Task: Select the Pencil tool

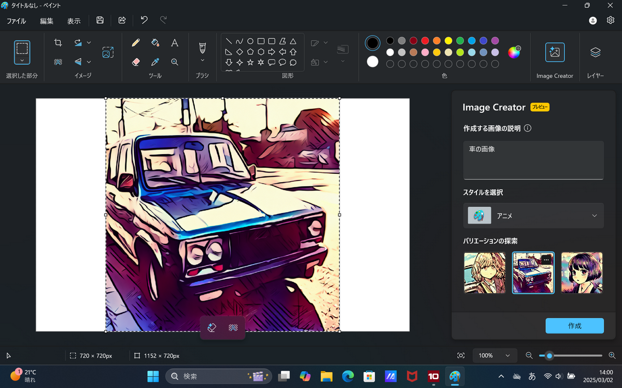Action: point(136,42)
